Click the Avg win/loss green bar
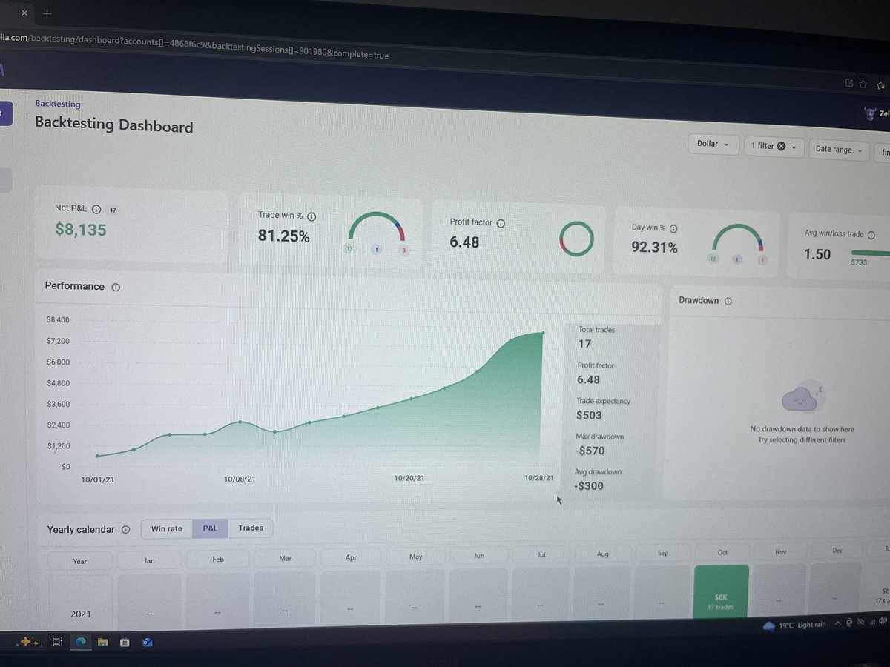This screenshot has height=667, width=890. coord(870,253)
